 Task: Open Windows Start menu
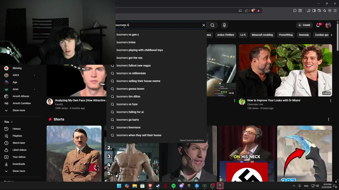coord(119,186)
